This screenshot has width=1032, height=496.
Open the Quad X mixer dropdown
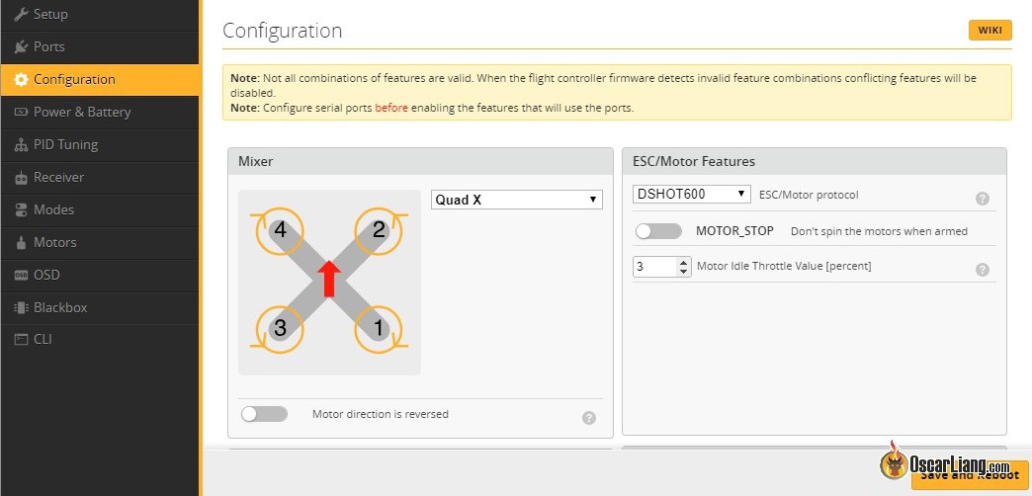[516, 200]
